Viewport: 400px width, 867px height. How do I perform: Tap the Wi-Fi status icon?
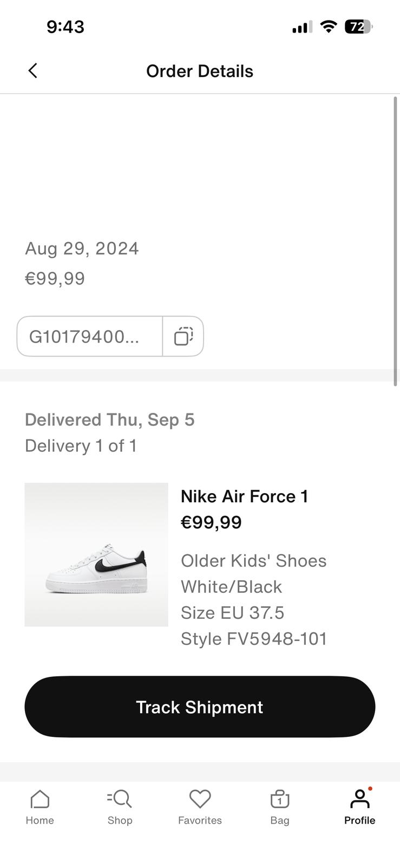click(x=328, y=27)
